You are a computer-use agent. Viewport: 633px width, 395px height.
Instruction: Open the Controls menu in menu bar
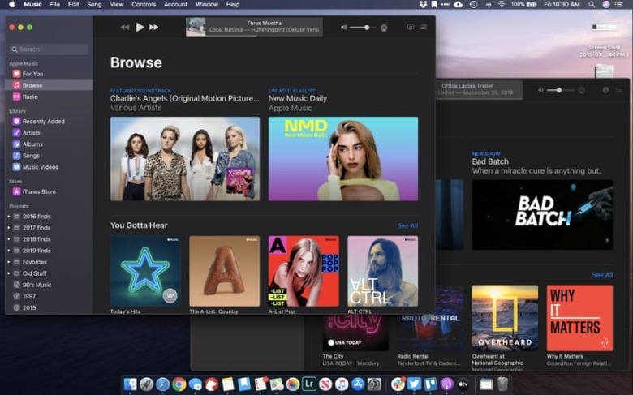click(144, 4)
